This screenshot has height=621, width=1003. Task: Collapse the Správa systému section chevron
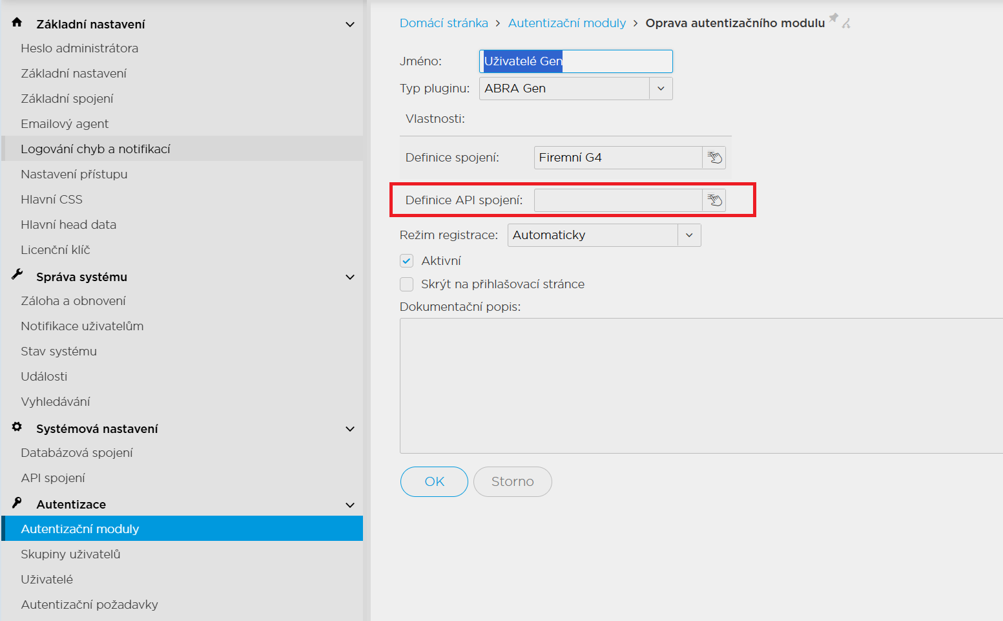pyautogui.click(x=350, y=277)
